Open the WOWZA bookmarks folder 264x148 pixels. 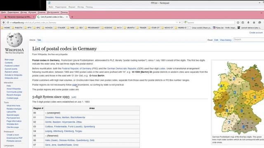tap(47, 28)
